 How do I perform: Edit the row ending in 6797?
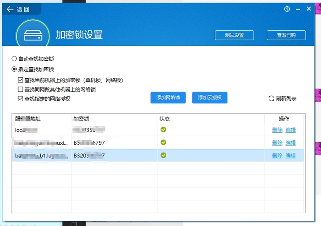click(291, 143)
